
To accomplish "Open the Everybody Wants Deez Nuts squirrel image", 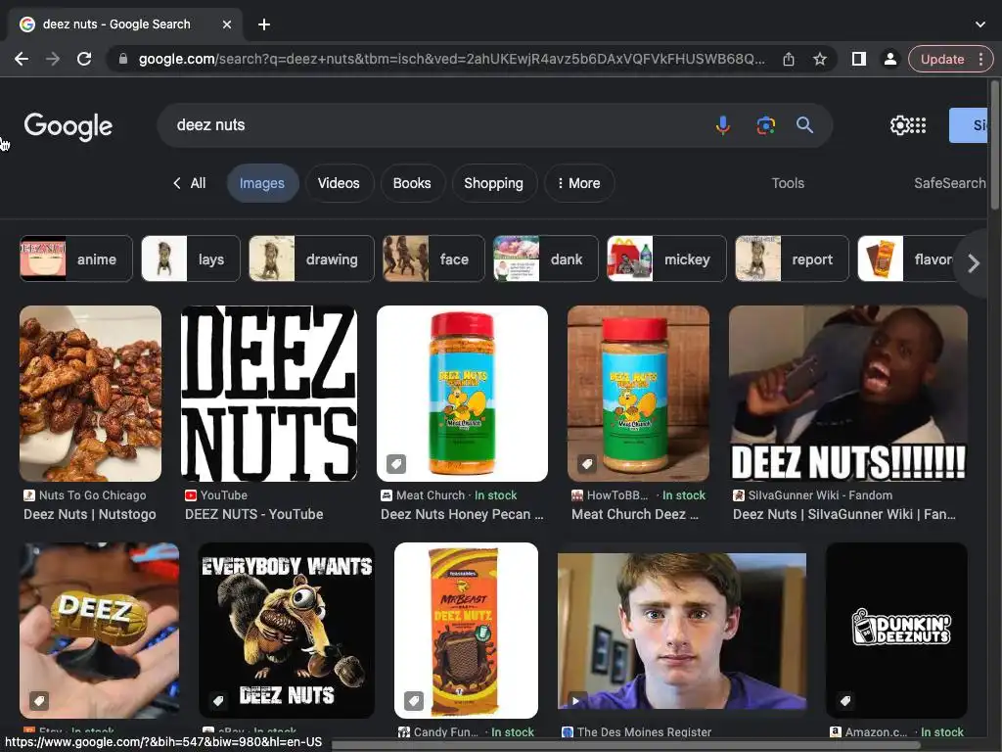I will point(287,631).
